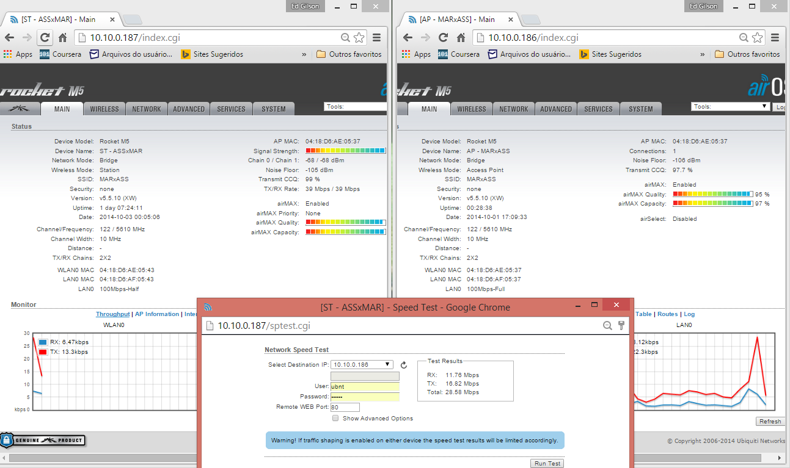Click the key icon in Speed Test address bar
Screen dimensions: 790x468
(621, 326)
